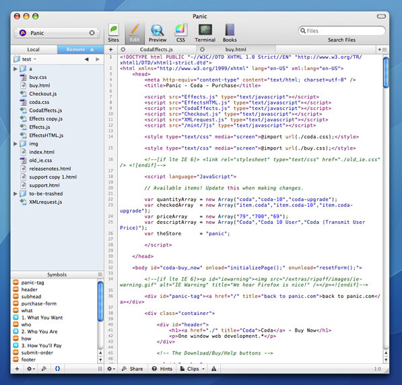Image resolution: width=402 pixels, height=385 pixels.
Task: Switch to buy.html tab
Action: pyautogui.click(x=236, y=49)
